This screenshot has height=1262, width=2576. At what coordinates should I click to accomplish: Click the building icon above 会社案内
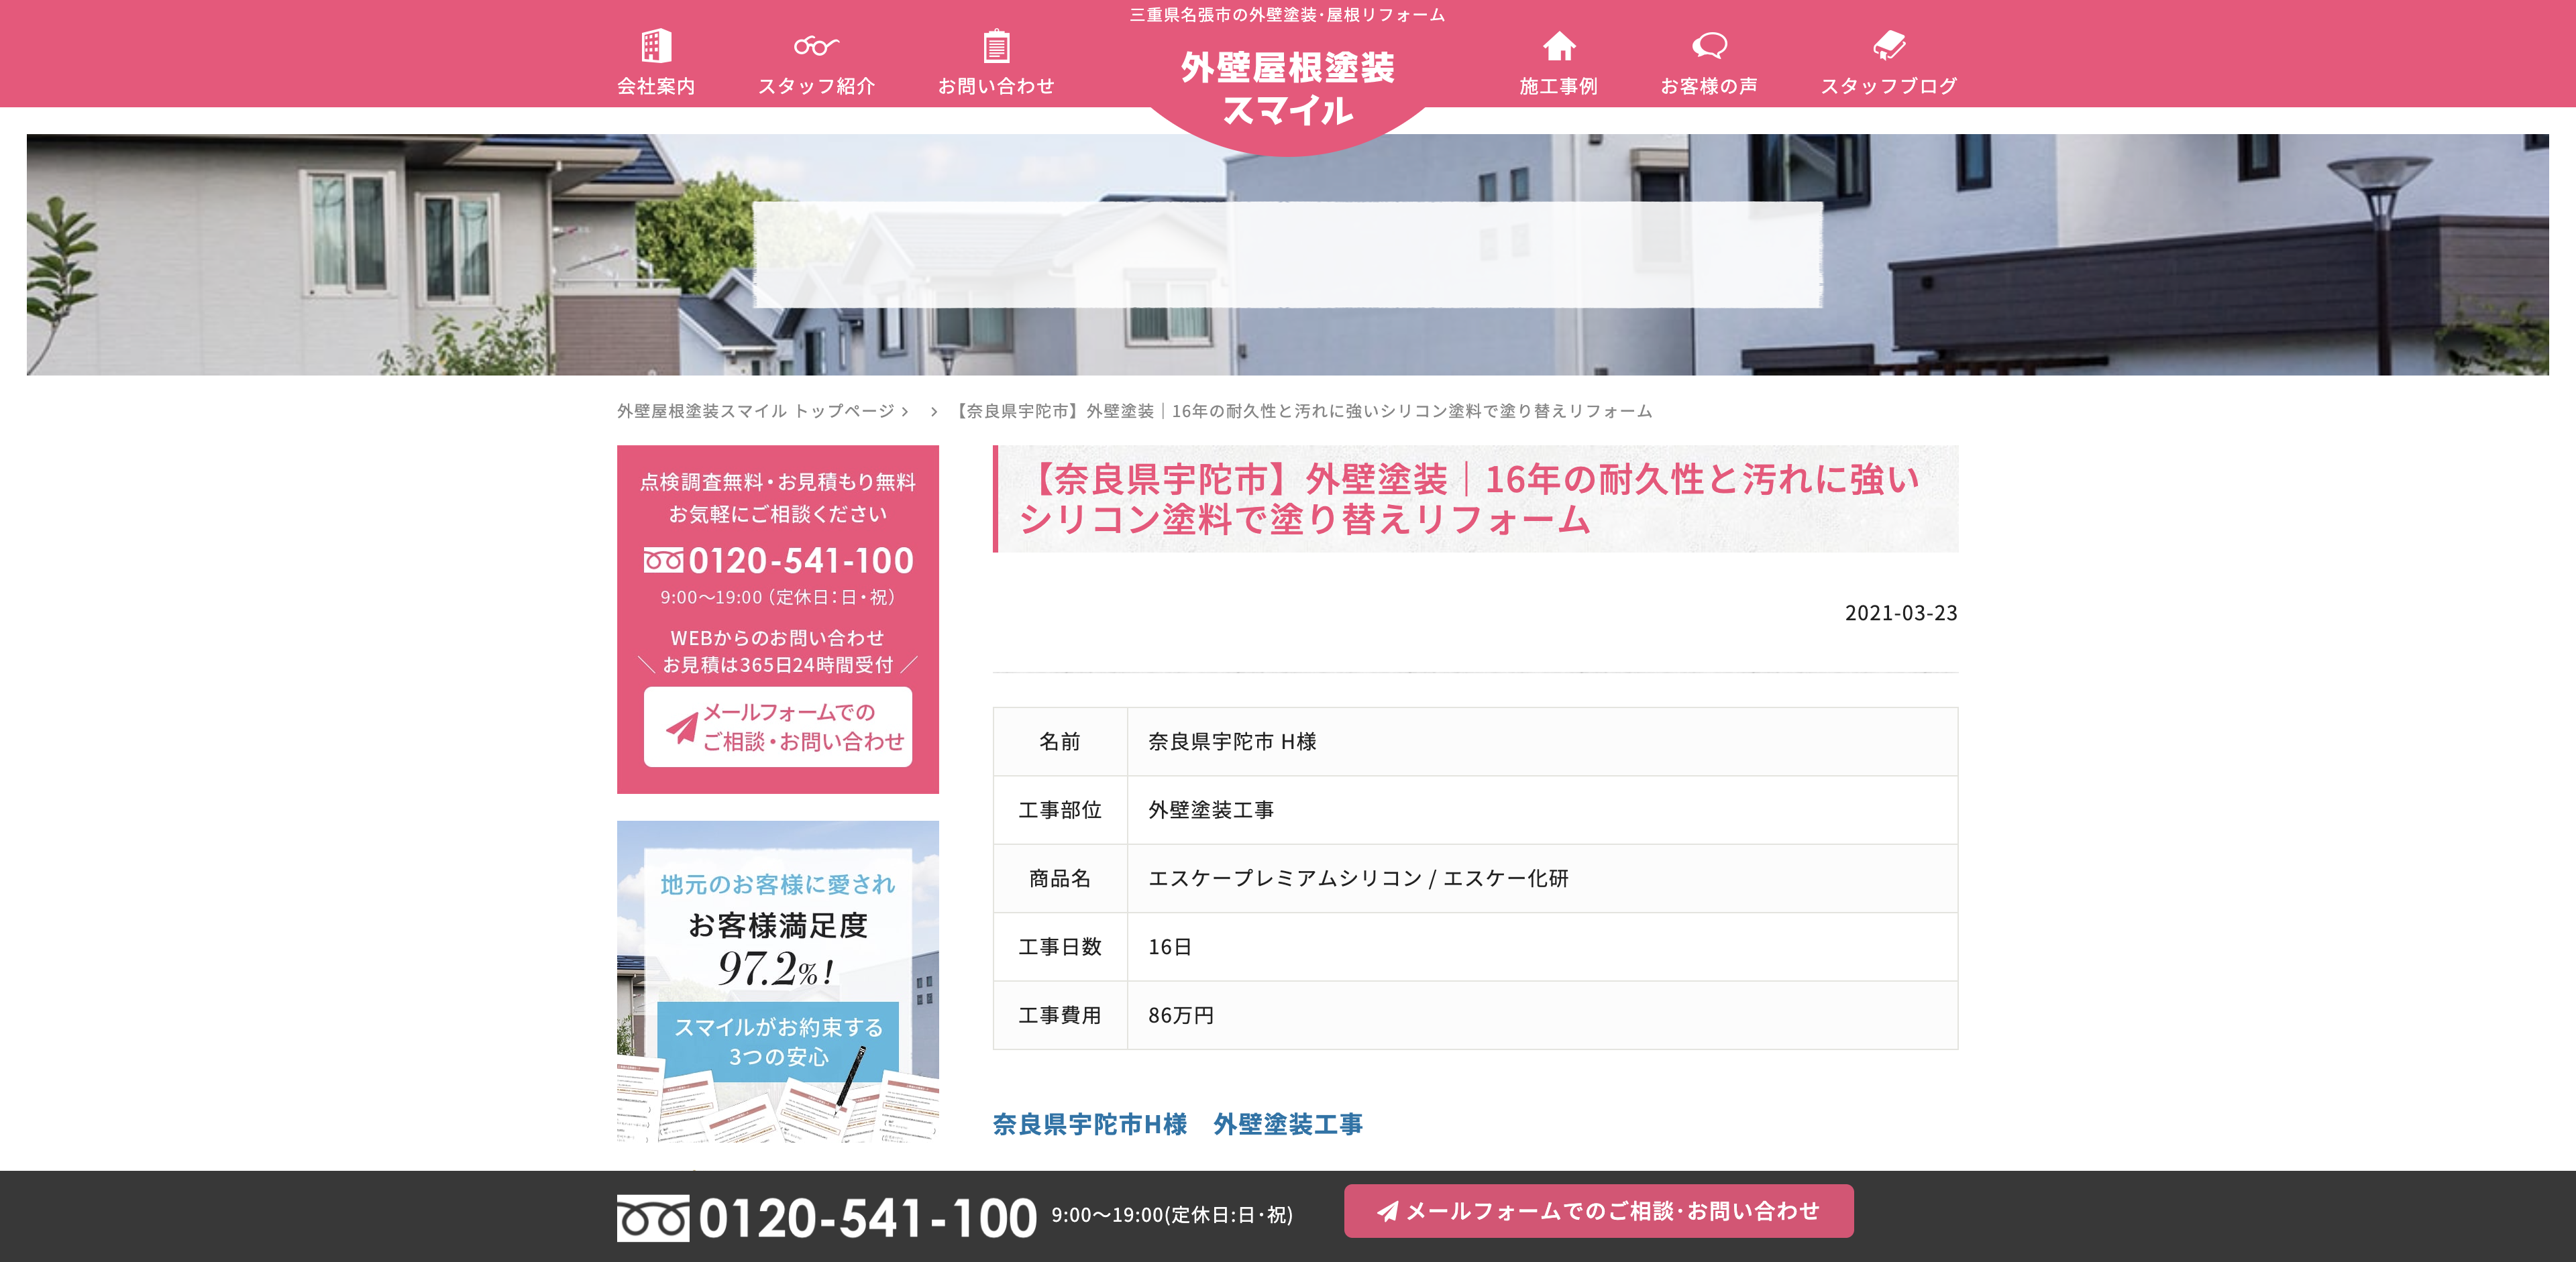[x=656, y=46]
